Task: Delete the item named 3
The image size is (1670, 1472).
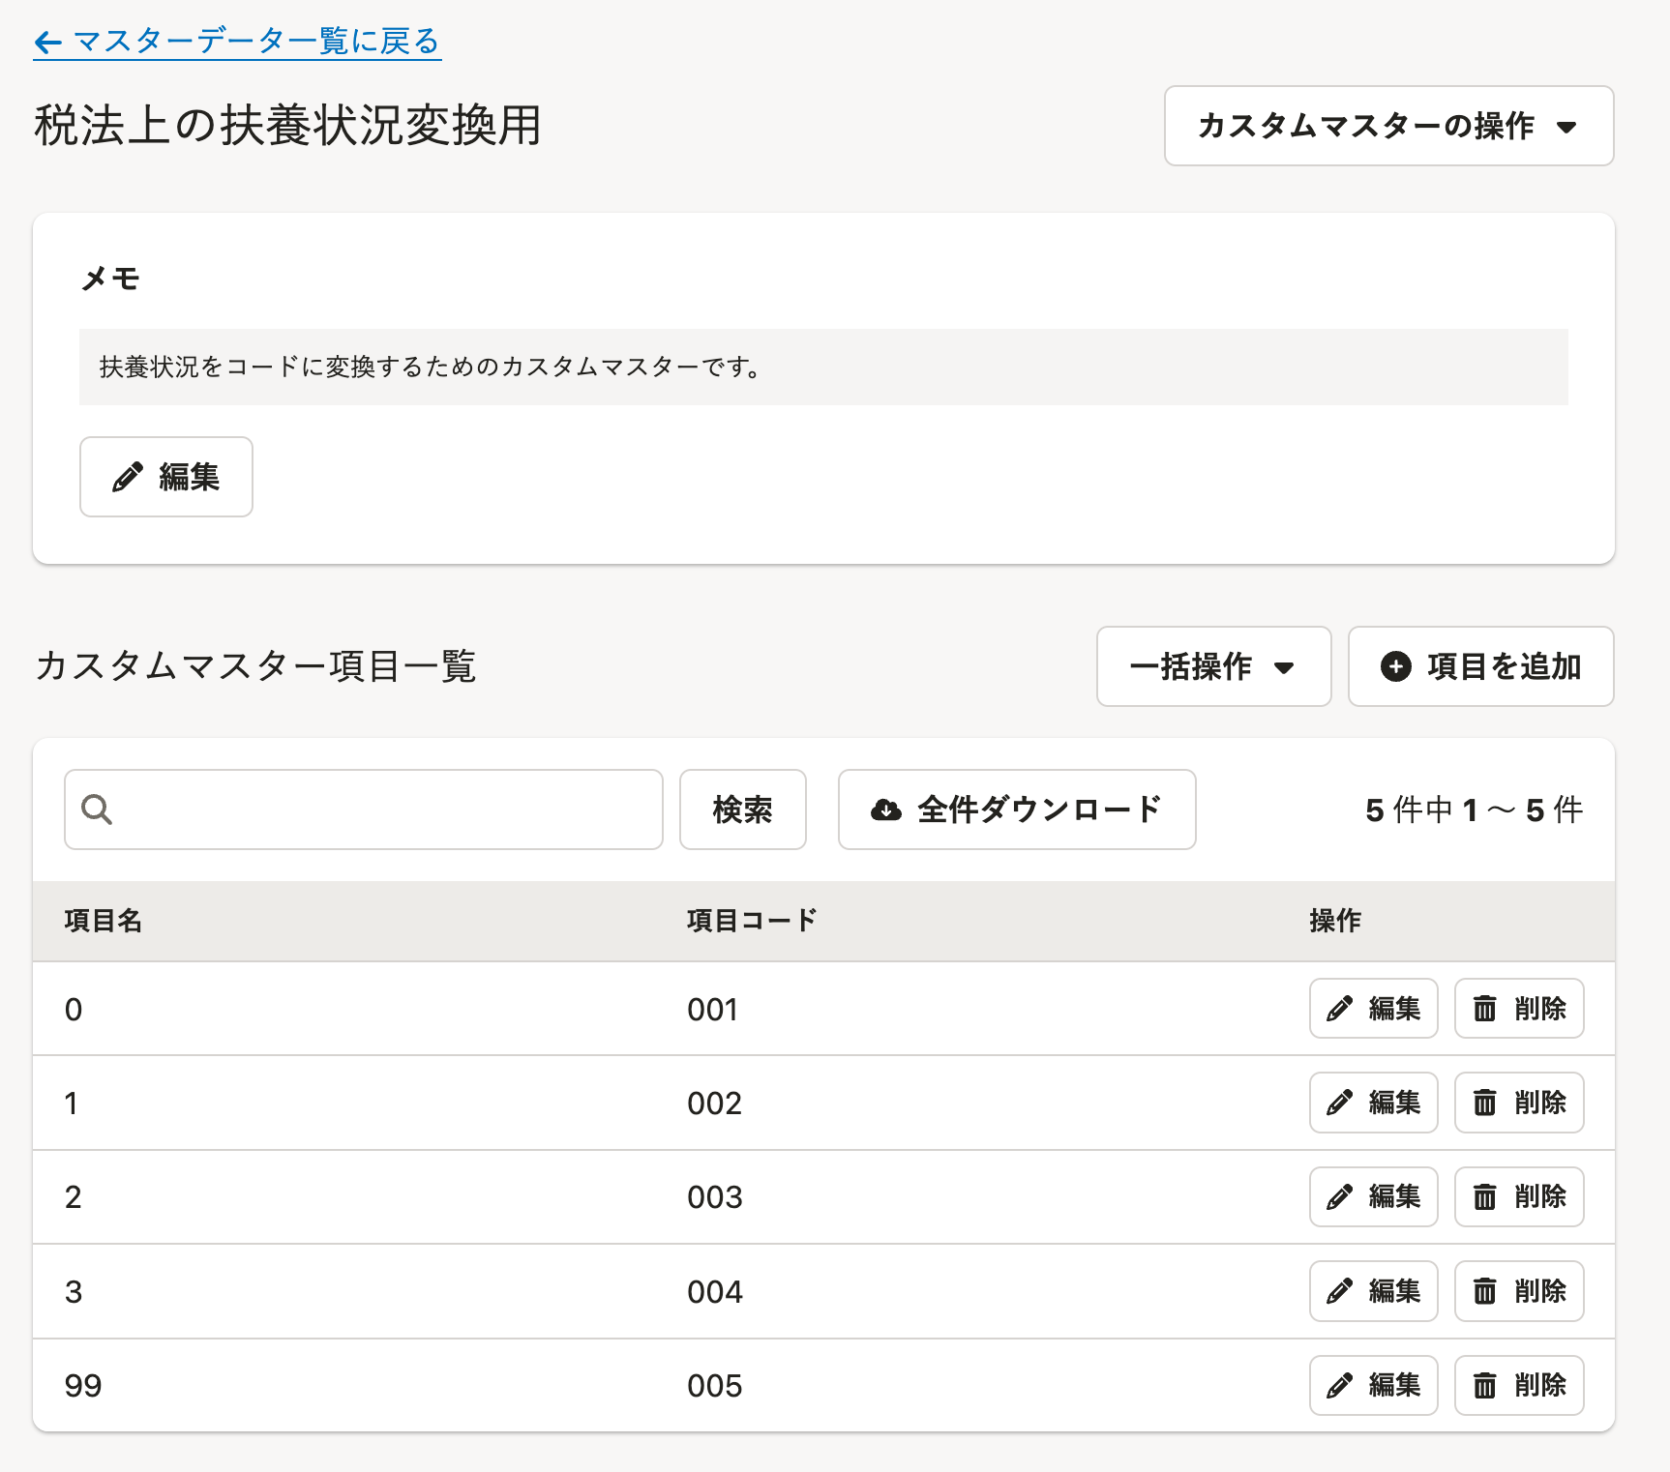Action: pyautogui.click(x=1518, y=1291)
